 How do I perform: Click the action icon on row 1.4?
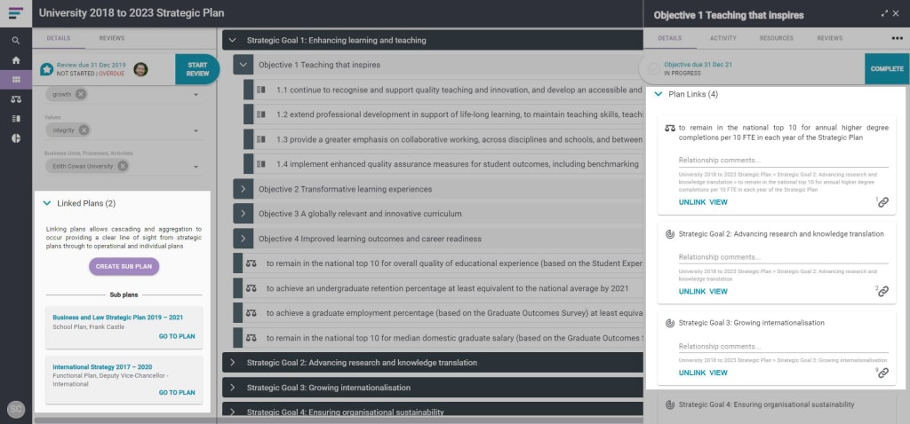(261, 164)
